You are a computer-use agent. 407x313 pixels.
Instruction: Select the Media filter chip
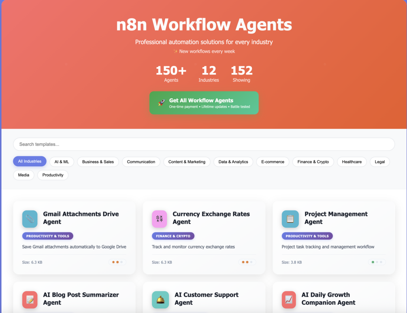(x=23, y=175)
